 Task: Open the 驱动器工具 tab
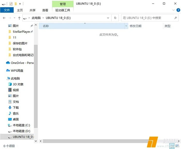click(63, 10)
